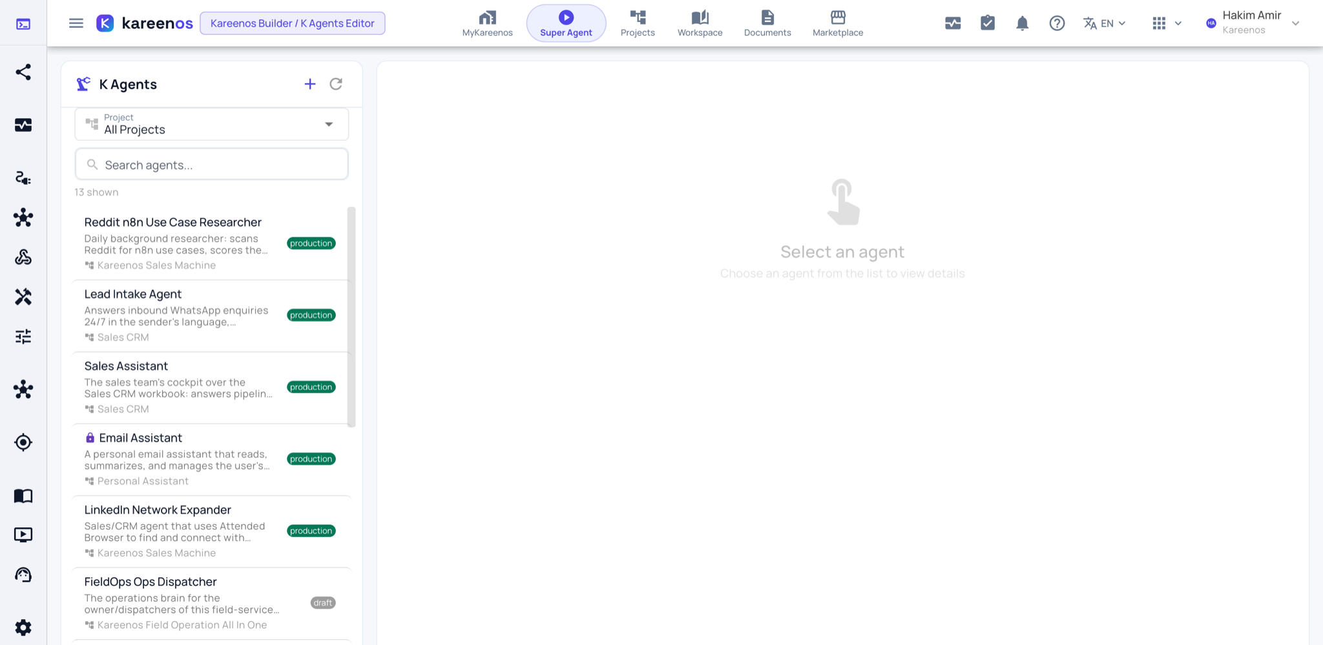
Task: Click the production badge on Email Assistant
Action: point(311,459)
